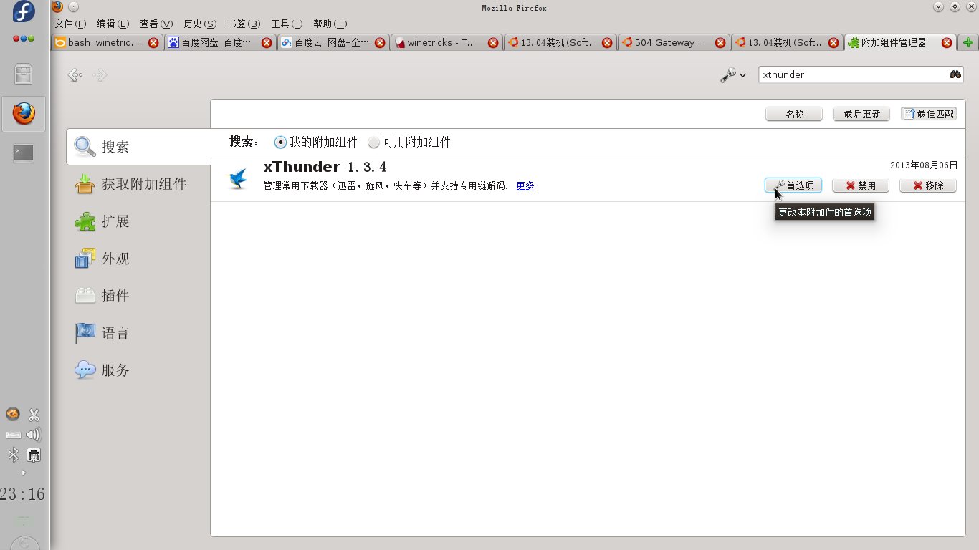The image size is (979, 550).
Task: Open the 语言 languages category
Action: coord(138,333)
